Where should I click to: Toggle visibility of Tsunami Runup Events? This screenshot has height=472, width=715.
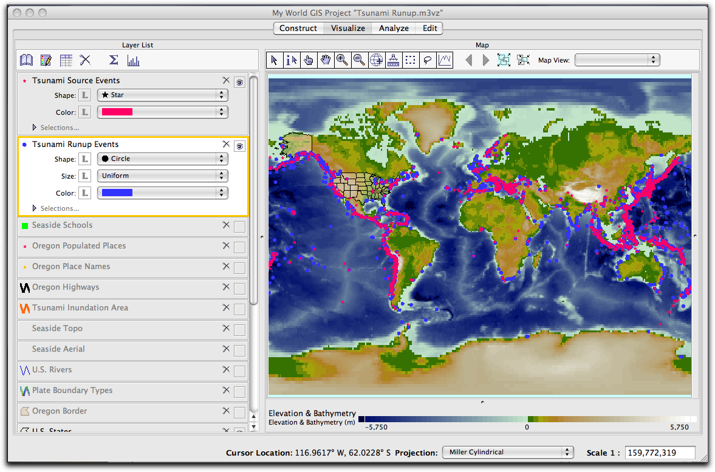[239, 146]
